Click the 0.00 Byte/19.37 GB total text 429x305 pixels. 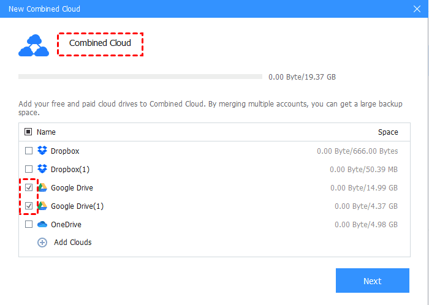(x=302, y=77)
